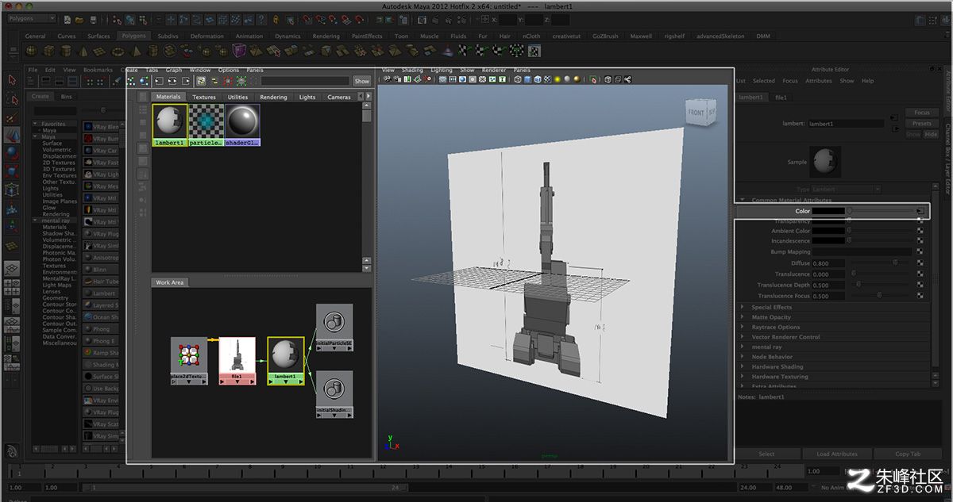Click the Diffuse slider handle
The width and height of the screenshot is (953, 502).
coord(896,262)
